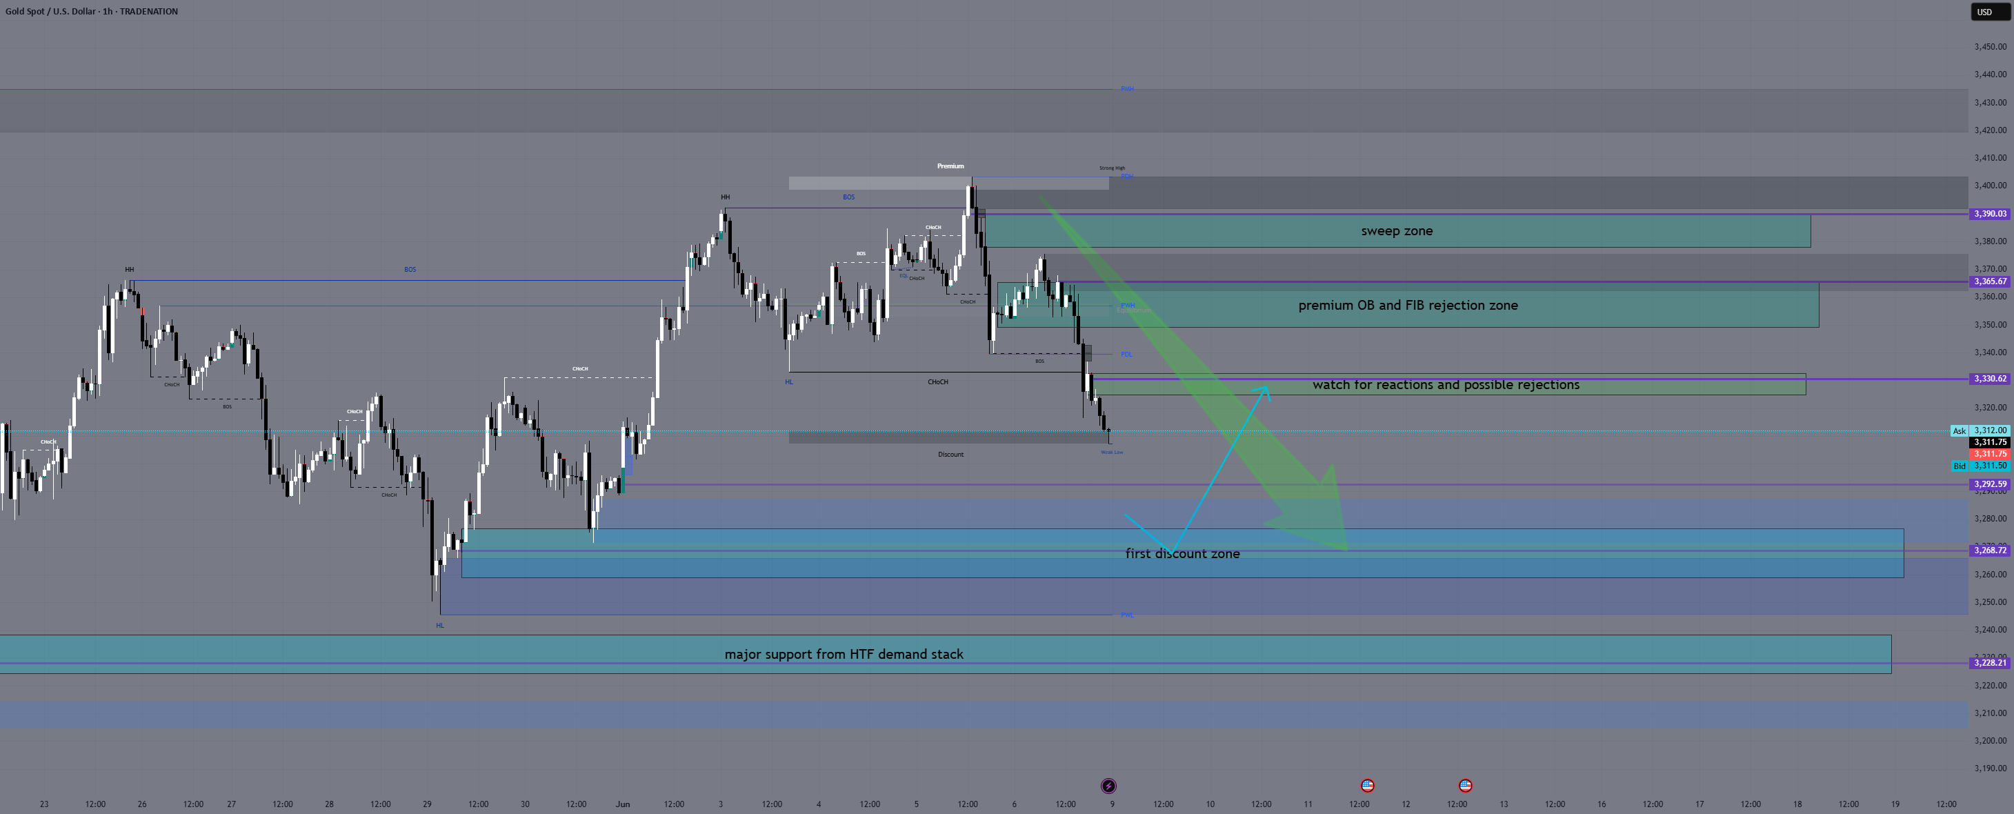Select the 'first discount zone' text label
The width and height of the screenshot is (2014, 814).
click(x=1182, y=554)
